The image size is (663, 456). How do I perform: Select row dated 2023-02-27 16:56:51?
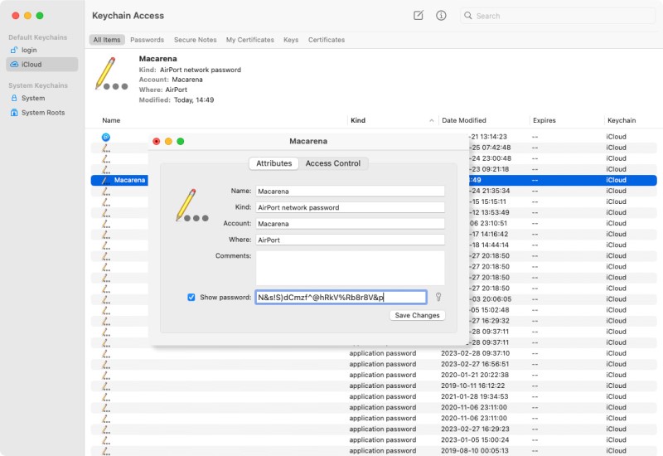click(x=374, y=364)
